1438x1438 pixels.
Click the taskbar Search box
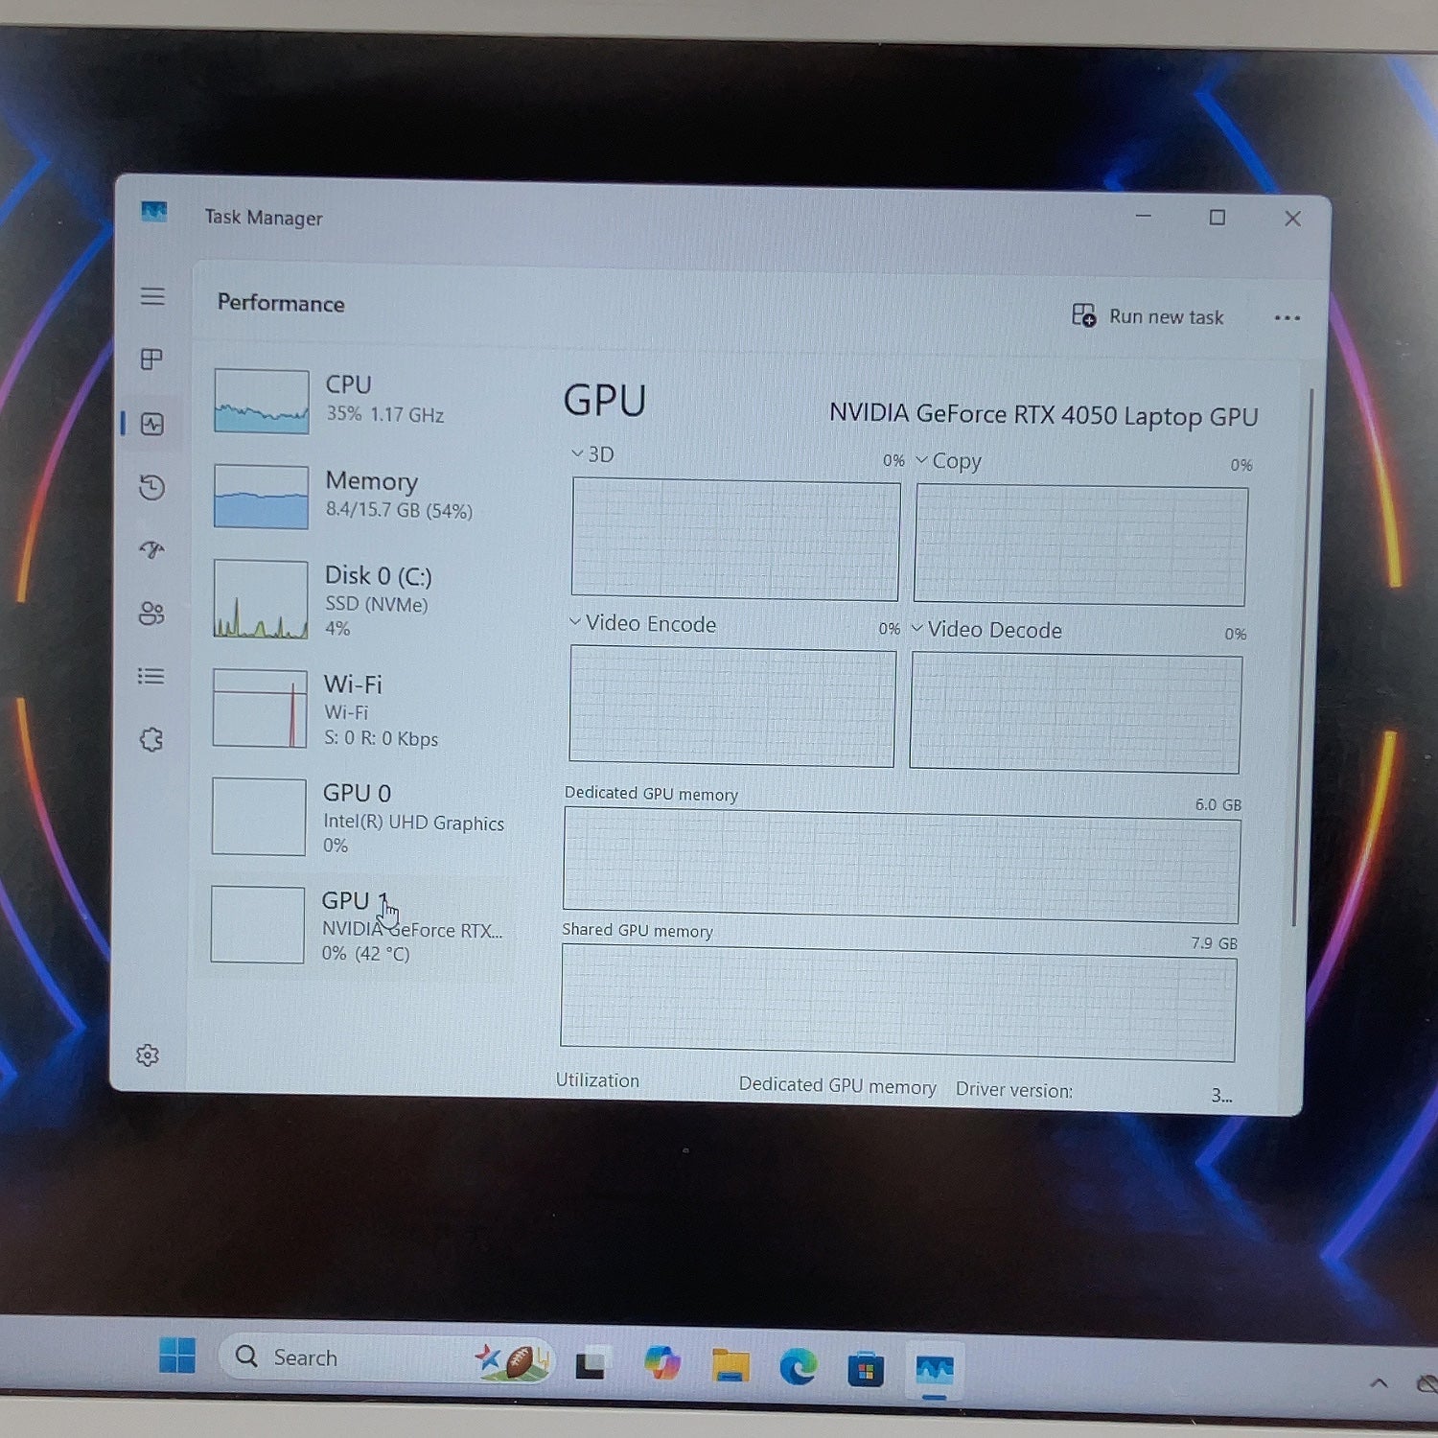(386, 1357)
